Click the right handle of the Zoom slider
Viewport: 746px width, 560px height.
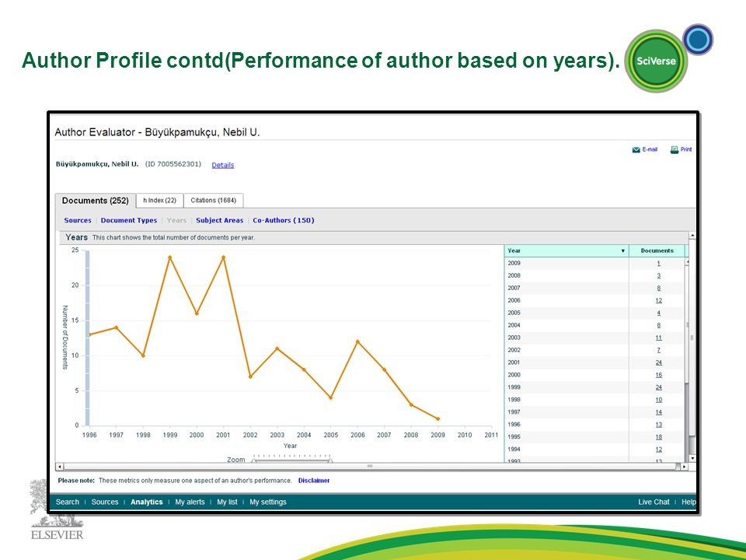tap(330, 460)
